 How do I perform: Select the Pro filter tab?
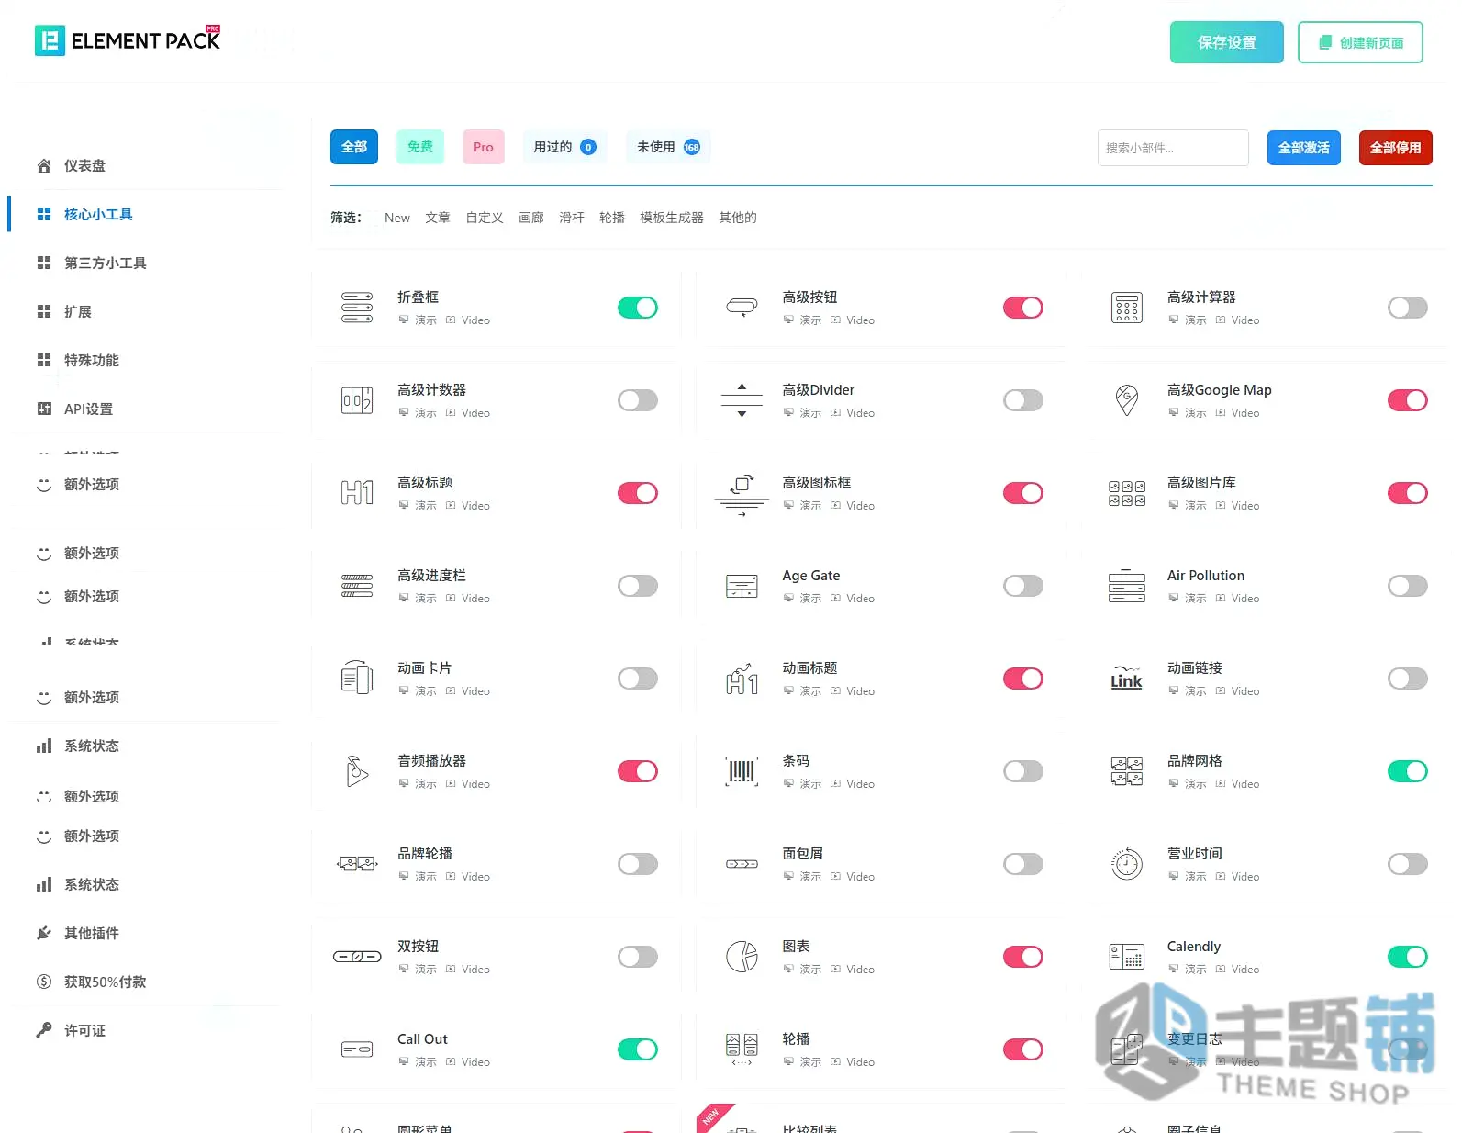[x=484, y=147]
